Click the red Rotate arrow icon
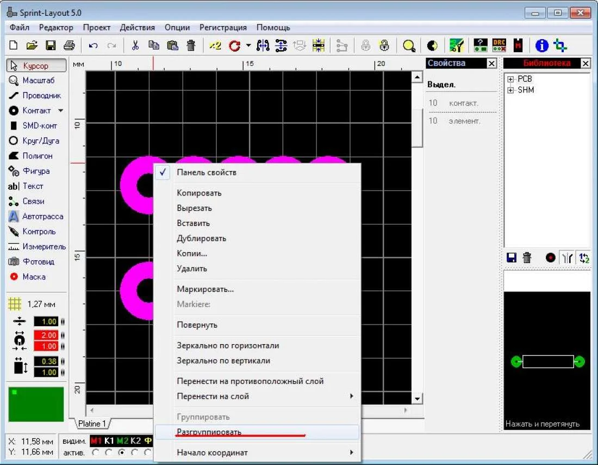Image resolution: width=598 pixels, height=465 pixels. pos(234,46)
